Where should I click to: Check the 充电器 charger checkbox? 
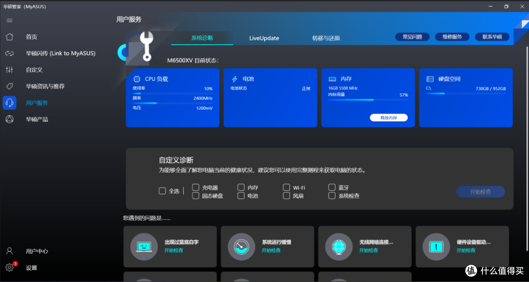(x=195, y=187)
